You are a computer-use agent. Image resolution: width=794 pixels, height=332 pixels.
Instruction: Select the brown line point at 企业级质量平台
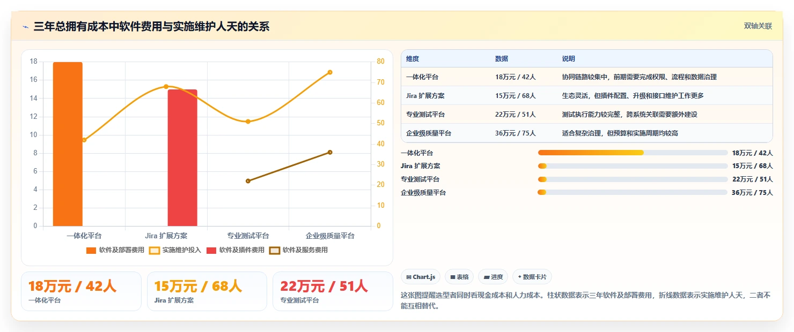pyautogui.click(x=330, y=152)
